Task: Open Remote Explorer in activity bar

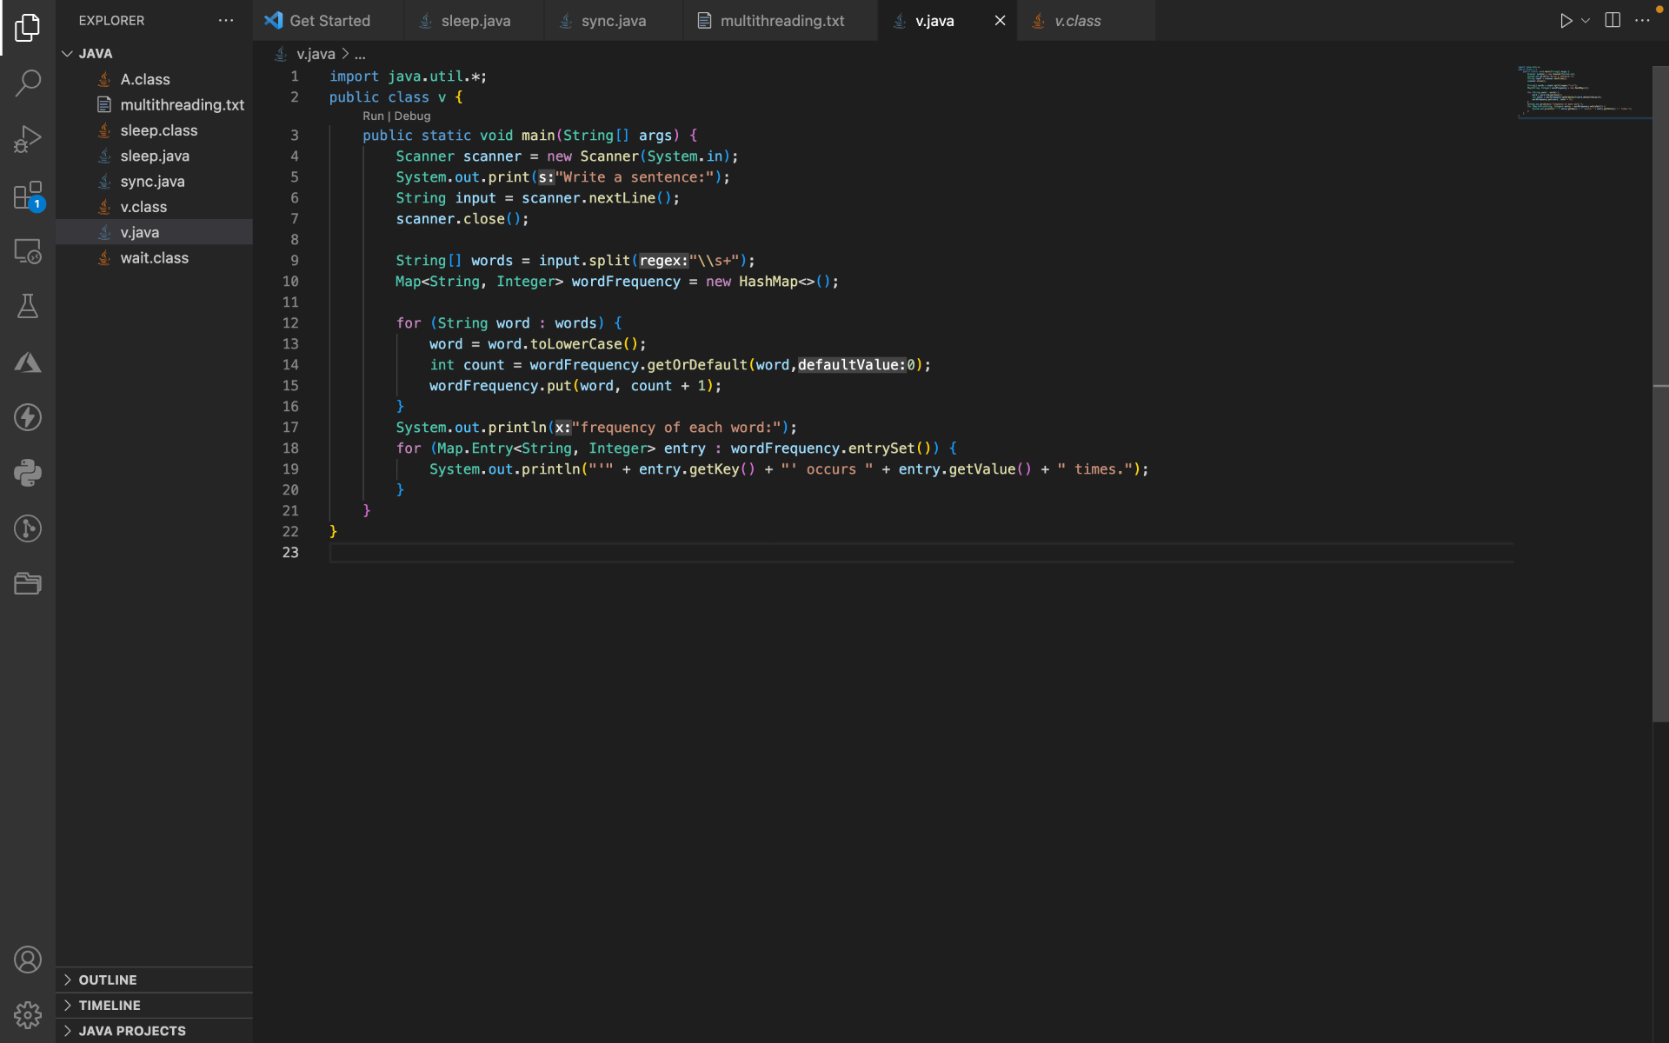Action: point(28,251)
